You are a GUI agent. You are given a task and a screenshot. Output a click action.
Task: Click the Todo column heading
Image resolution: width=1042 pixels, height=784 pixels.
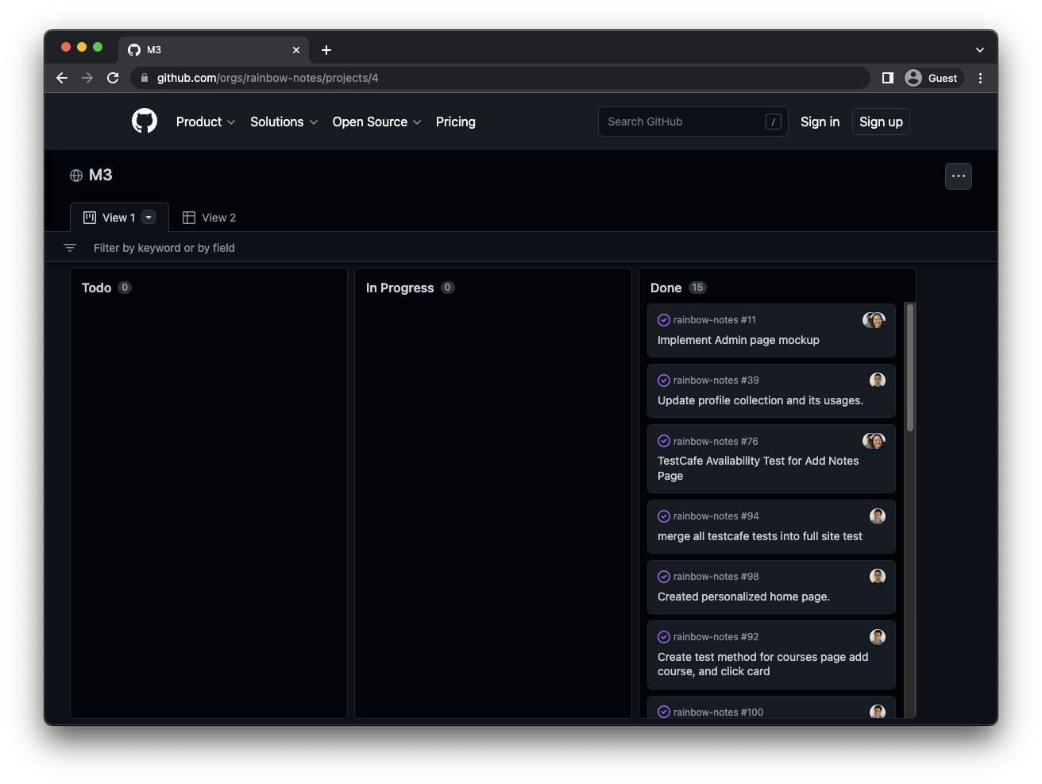pos(96,288)
